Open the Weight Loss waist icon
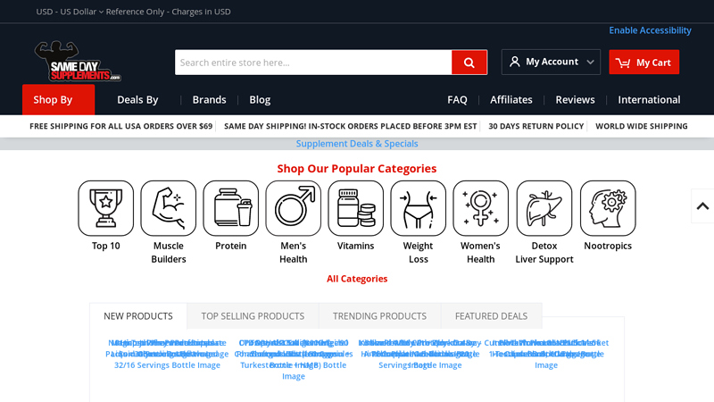The width and height of the screenshot is (714, 402). 418,208
